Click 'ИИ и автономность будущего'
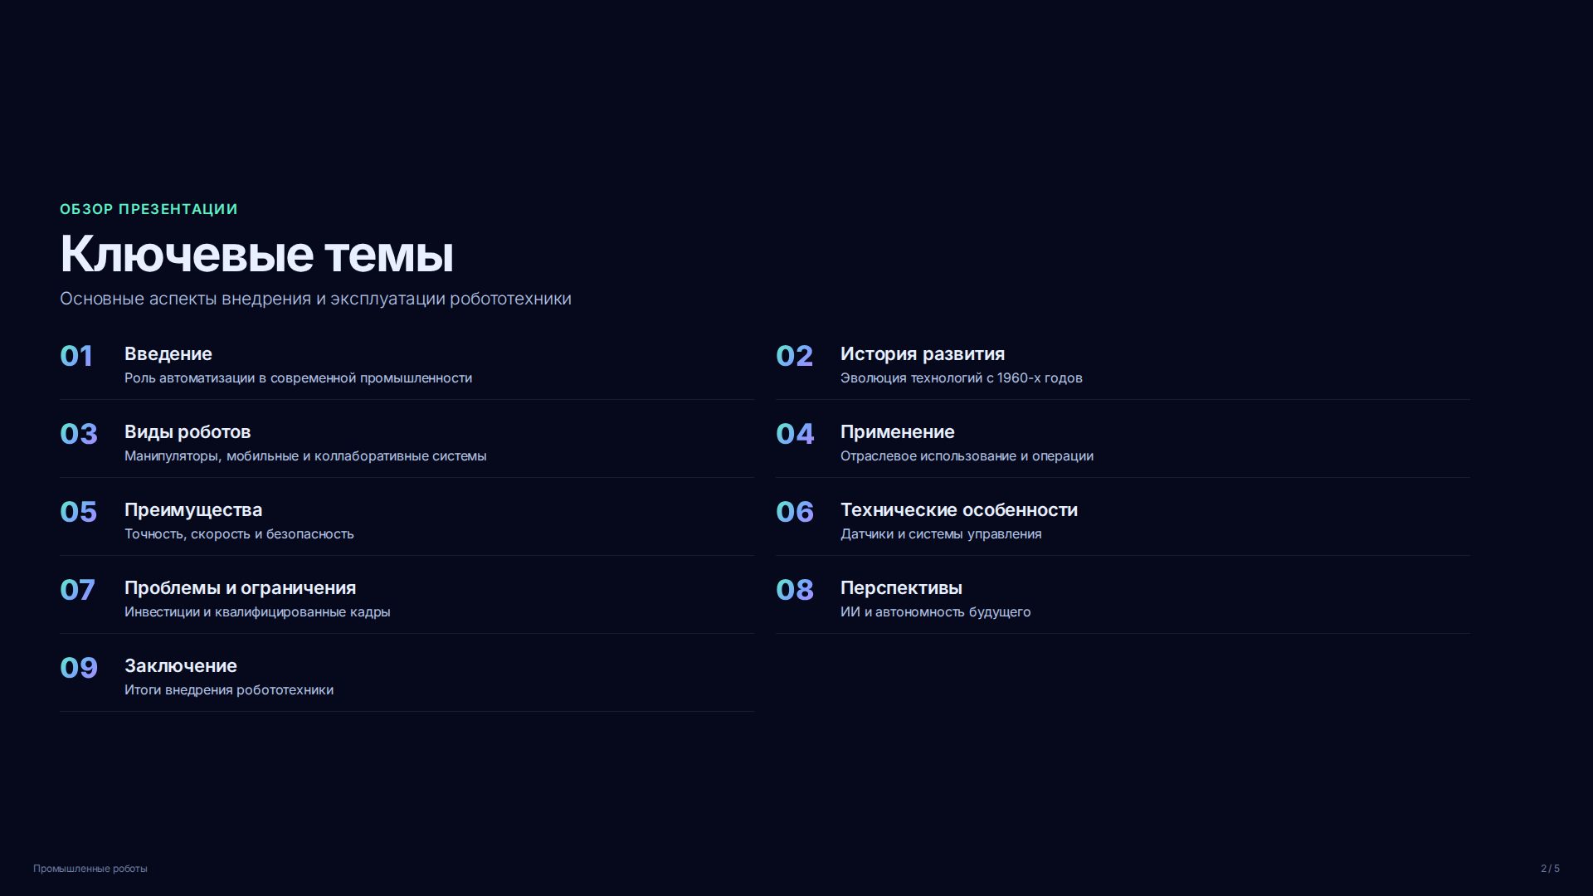1593x896 pixels. 936,612
